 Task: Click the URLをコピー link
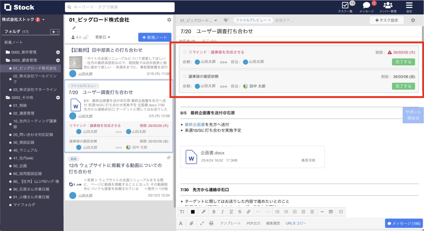click(x=296, y=223)
